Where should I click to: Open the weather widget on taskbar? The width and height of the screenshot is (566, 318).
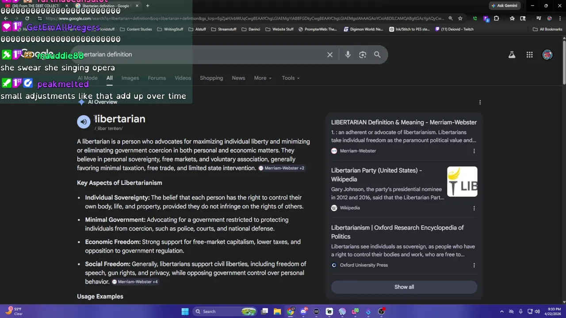pos(13,312)
